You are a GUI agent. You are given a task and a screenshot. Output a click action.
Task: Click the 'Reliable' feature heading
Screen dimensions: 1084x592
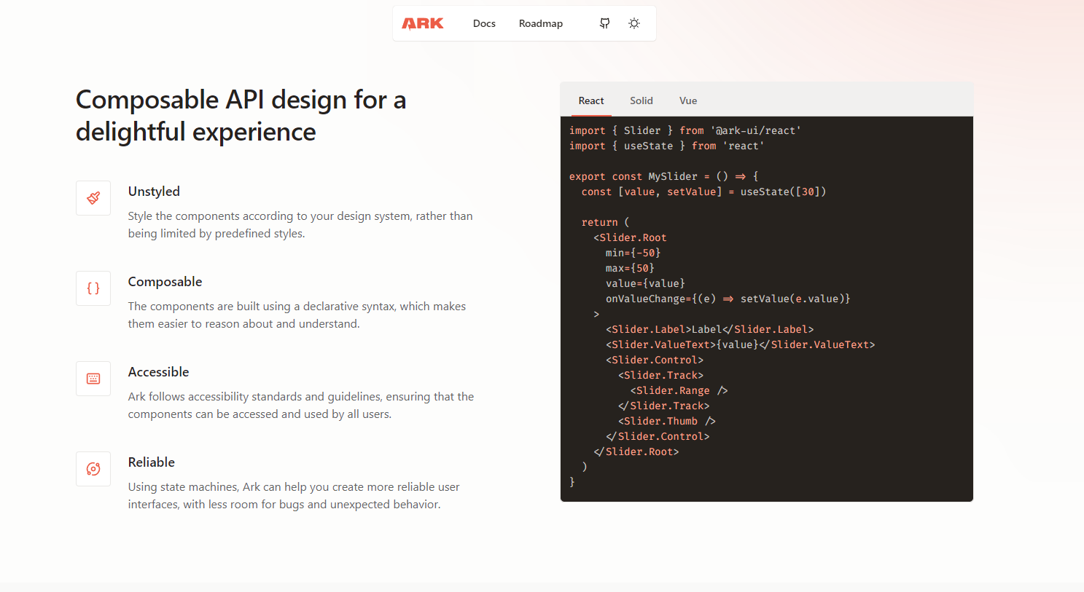tap(152, 462)
